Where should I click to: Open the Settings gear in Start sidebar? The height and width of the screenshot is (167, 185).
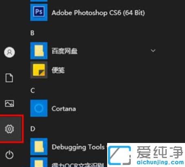pos(9,129)
